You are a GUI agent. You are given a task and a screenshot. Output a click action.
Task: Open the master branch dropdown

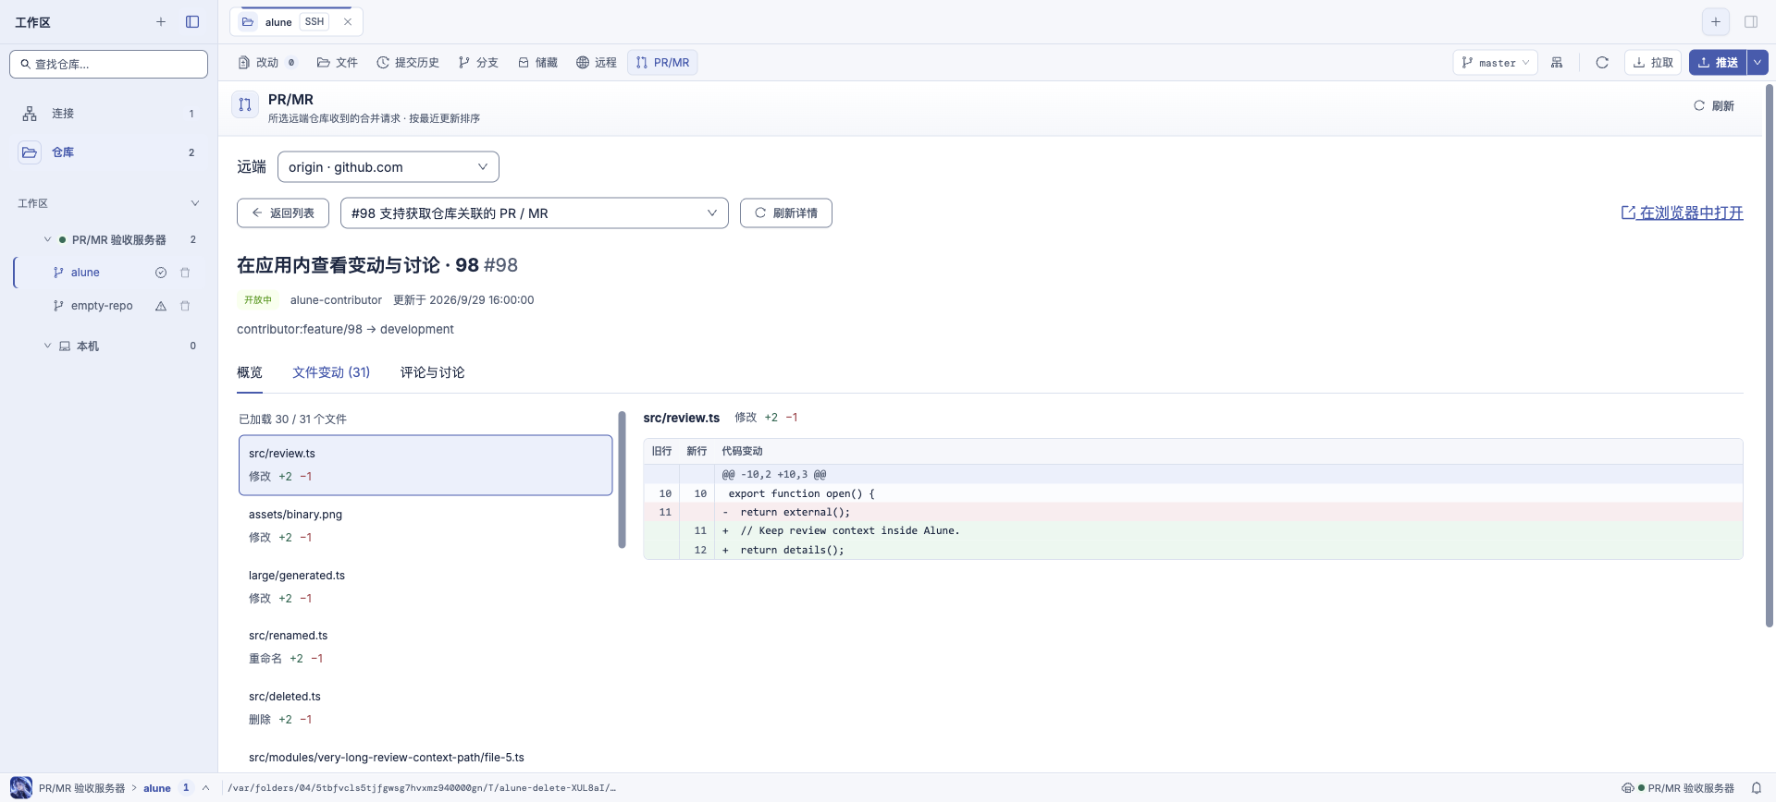point(1495,63)
